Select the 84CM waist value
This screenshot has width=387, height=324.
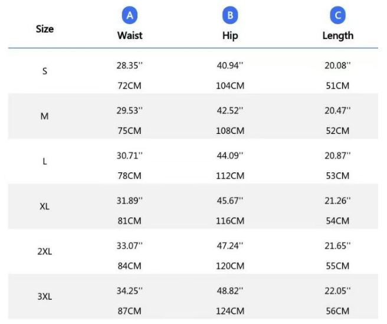coord(130,266)
